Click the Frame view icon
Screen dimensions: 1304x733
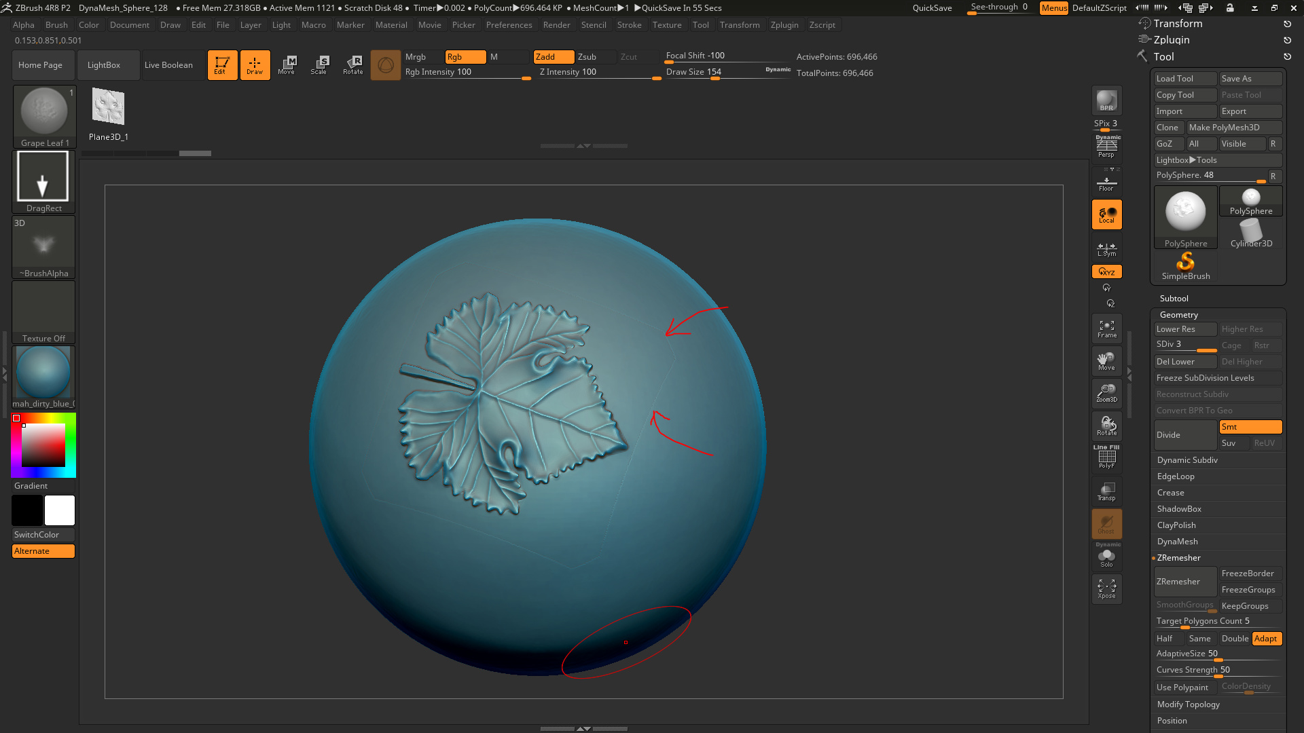tap(1106, 328)
